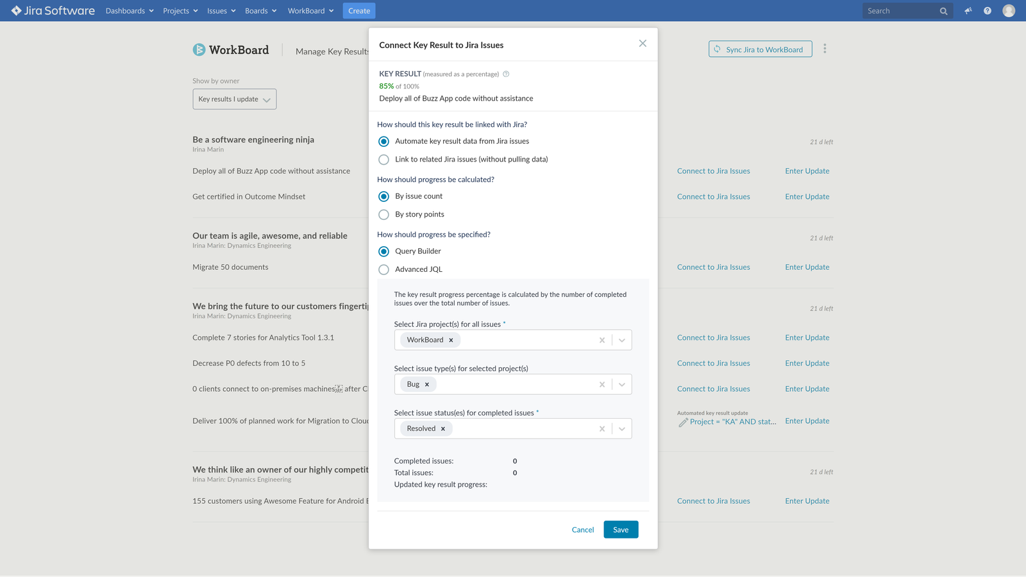Connect Jira Issues for Migrate 50 documents

pyautogui.click(x=714, y=267)
